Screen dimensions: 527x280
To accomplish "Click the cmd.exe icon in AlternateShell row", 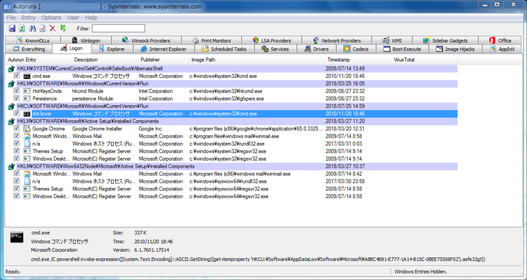I will [27, 76].
